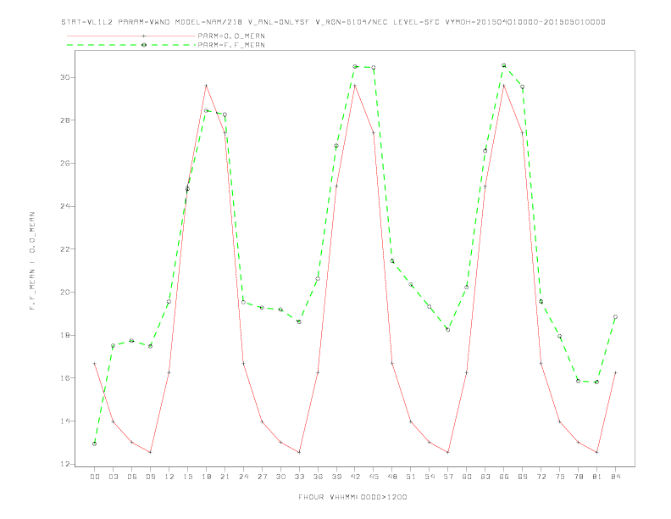Click the 20 tick label on y-axis

click(65, 292)
